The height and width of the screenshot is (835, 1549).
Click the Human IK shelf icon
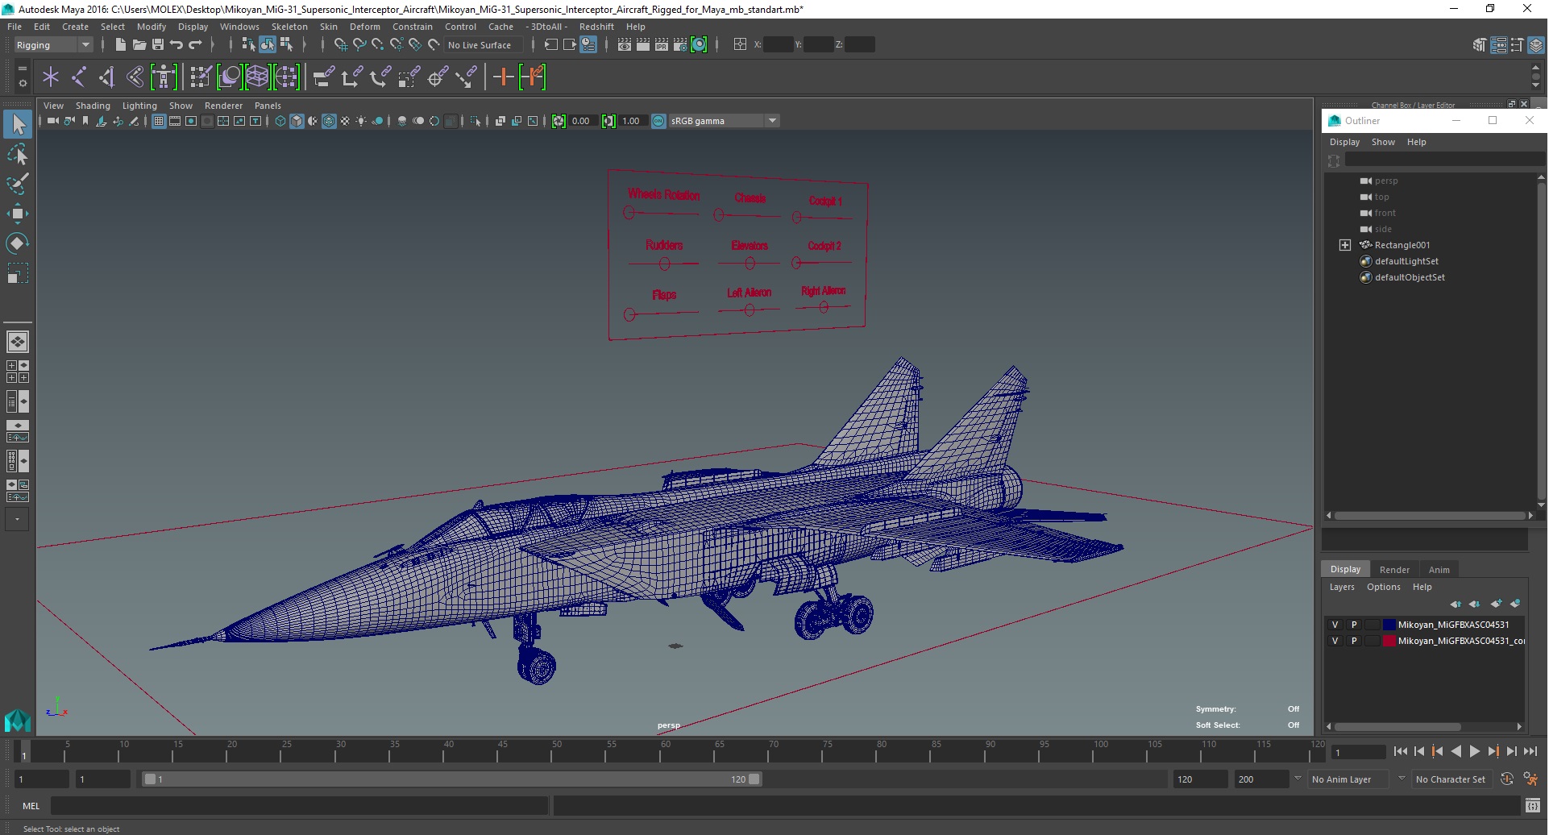[164, 77]
